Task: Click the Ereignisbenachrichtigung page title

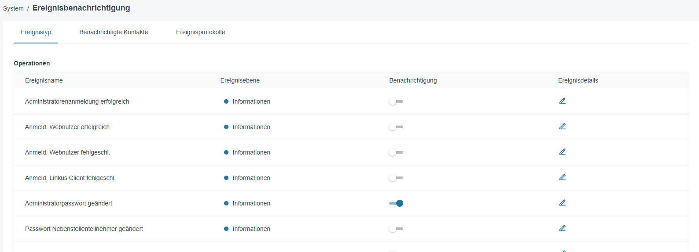Action: [81, 8]
